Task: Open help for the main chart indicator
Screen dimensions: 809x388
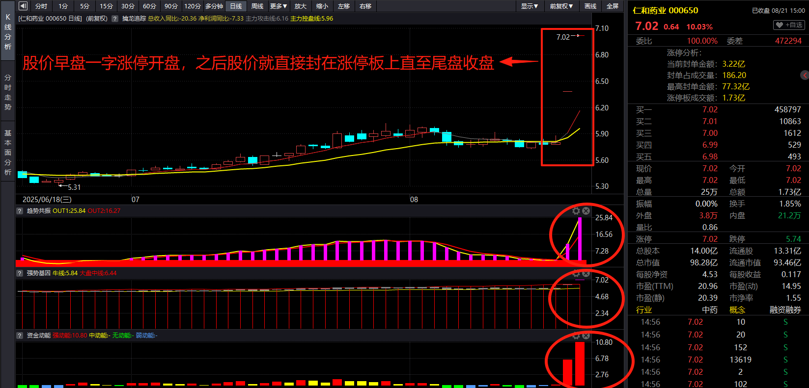Action: pyautogui.click(x=115, y=19)
